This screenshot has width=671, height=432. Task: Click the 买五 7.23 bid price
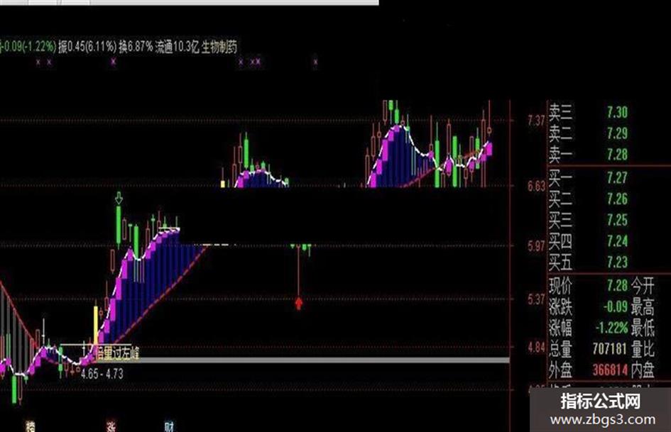pos(617,262)
